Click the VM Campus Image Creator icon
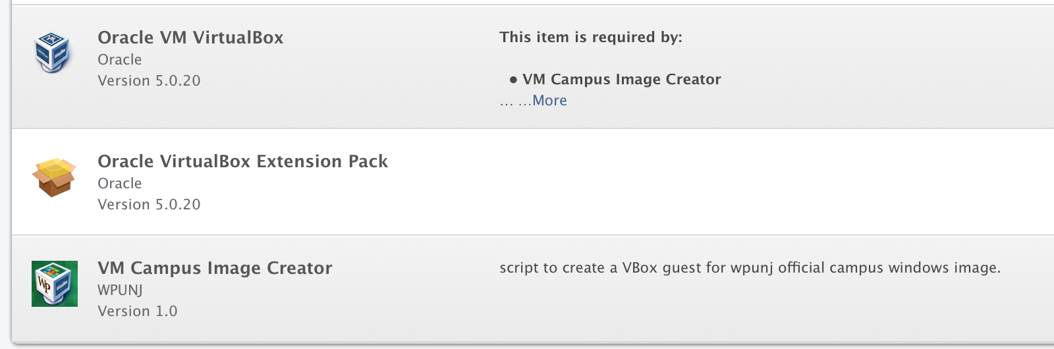The height and width of the screenshot is (349, 1054). point(55,284)
